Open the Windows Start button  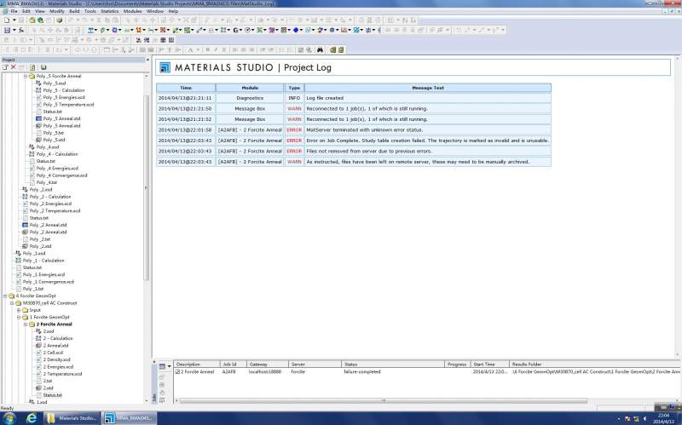click(x=9, y=418)
